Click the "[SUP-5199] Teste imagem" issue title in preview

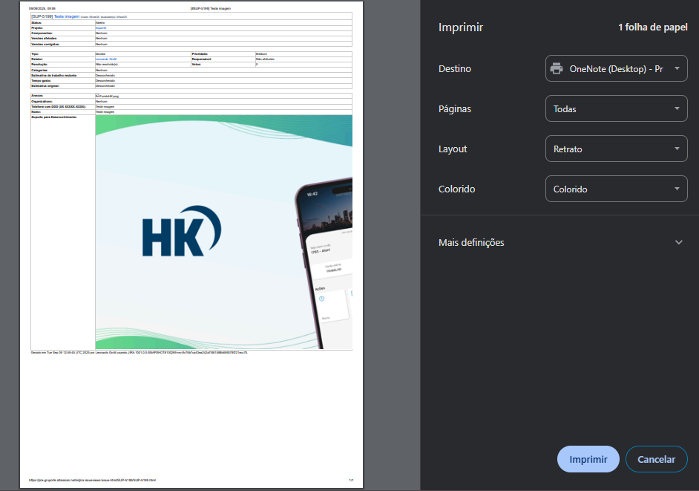pyautogui.click(x=55, y=16)
